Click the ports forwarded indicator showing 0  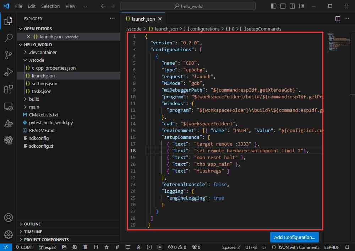(x=196, y=247)
